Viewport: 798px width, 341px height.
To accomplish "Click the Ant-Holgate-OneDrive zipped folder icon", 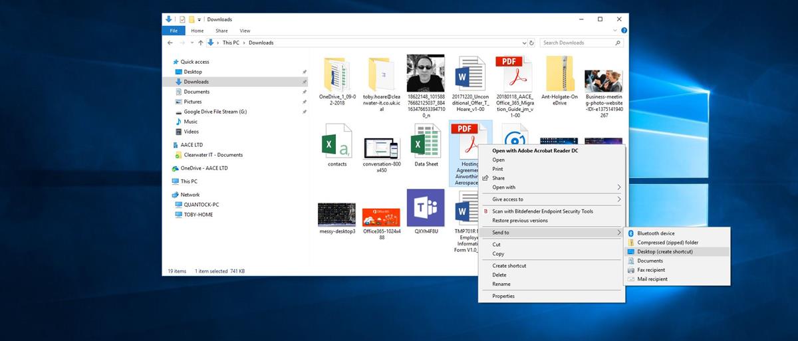I will (559, 73).
